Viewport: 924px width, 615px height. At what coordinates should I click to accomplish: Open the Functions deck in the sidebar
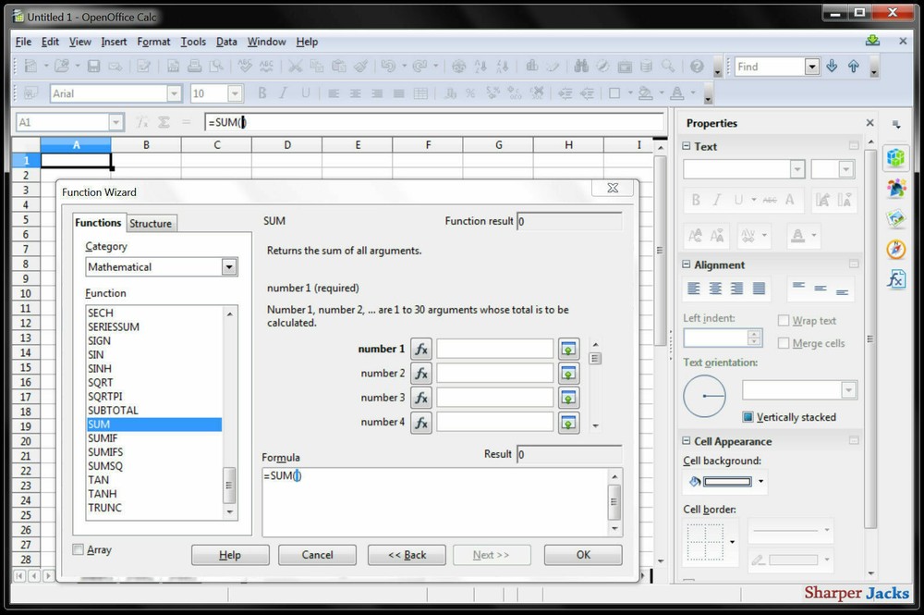tap(895, 278)
